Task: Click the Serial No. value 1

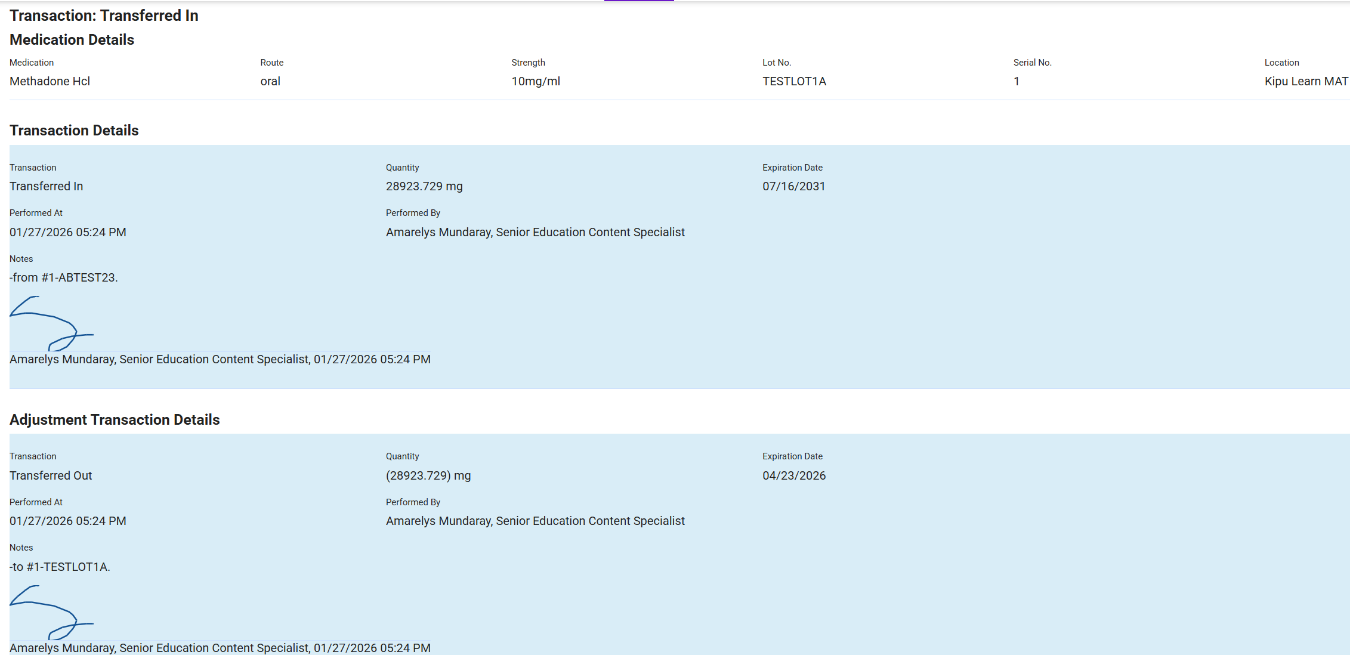Action: point(1016,81)
